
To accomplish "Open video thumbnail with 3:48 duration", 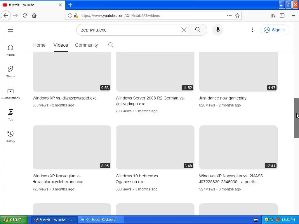I will pos(155,147).
